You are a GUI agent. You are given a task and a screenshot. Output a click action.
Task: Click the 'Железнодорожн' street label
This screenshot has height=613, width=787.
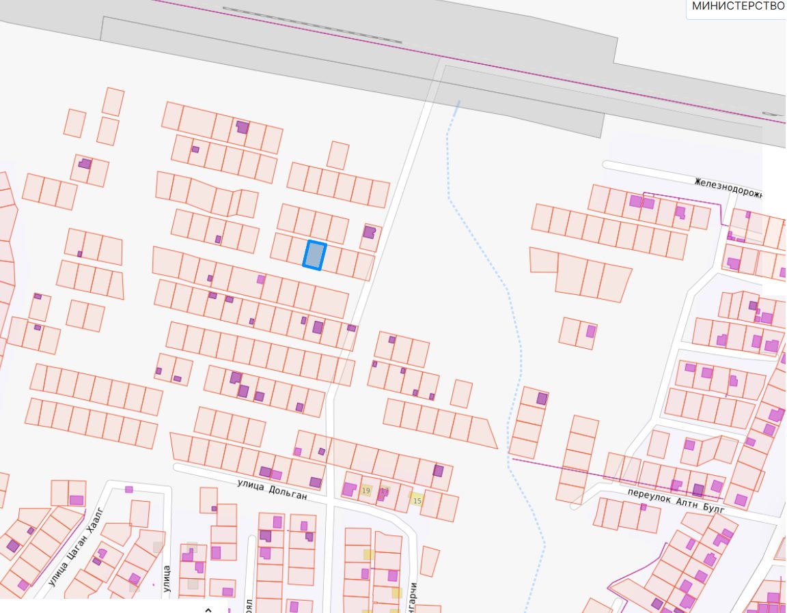(x=728, y=188)
